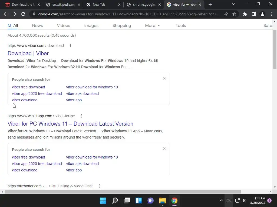
Task: Open options menu for viber.com result
Action: click(x=71, y=46)
